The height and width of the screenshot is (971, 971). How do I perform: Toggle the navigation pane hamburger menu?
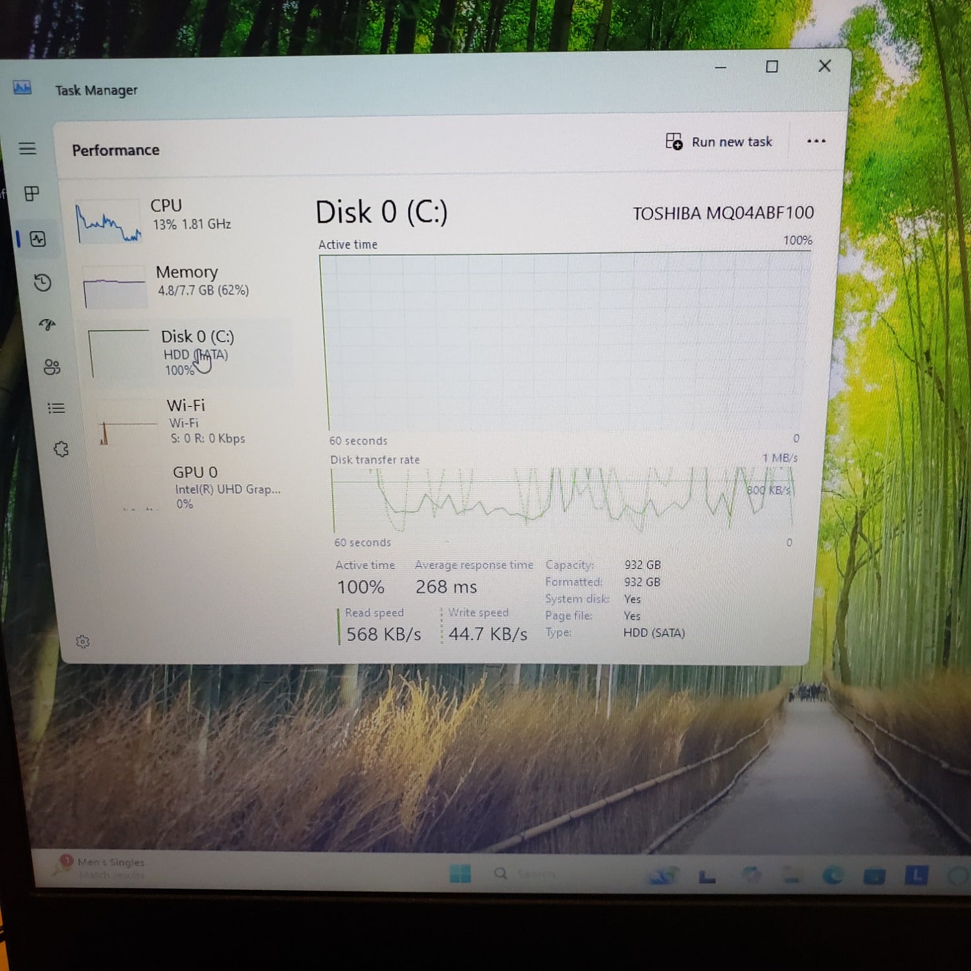[x=28, y=149]
